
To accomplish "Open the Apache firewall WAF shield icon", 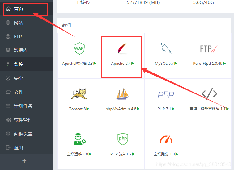I will pos(79,48).
